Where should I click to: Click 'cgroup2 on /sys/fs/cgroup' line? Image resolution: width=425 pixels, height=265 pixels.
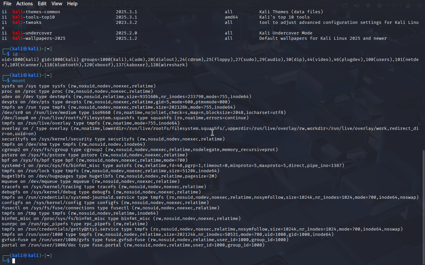(x=140, y=150)
